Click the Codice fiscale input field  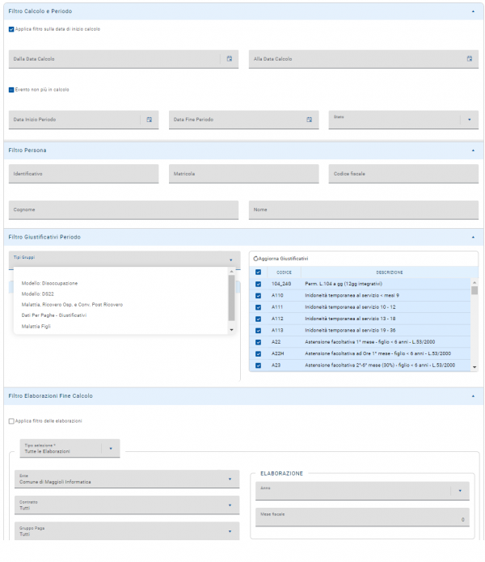pos(403,174)
